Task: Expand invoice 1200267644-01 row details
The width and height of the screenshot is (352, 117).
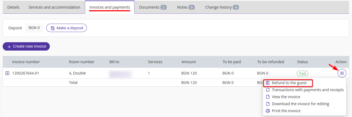Action: 8,73
